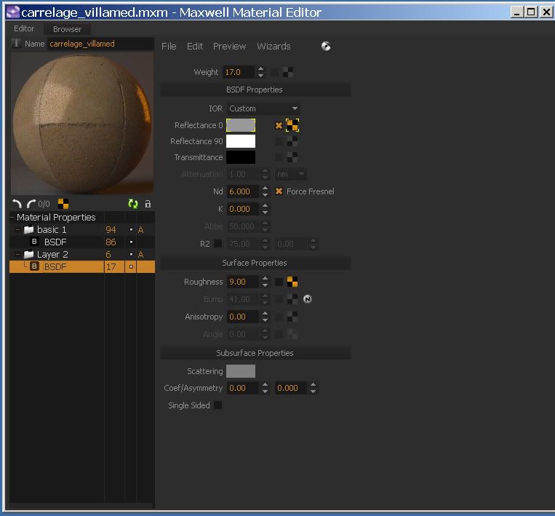Click the disc icon beside Wizards menu
The image size is (555, 516).
[326, 46]
